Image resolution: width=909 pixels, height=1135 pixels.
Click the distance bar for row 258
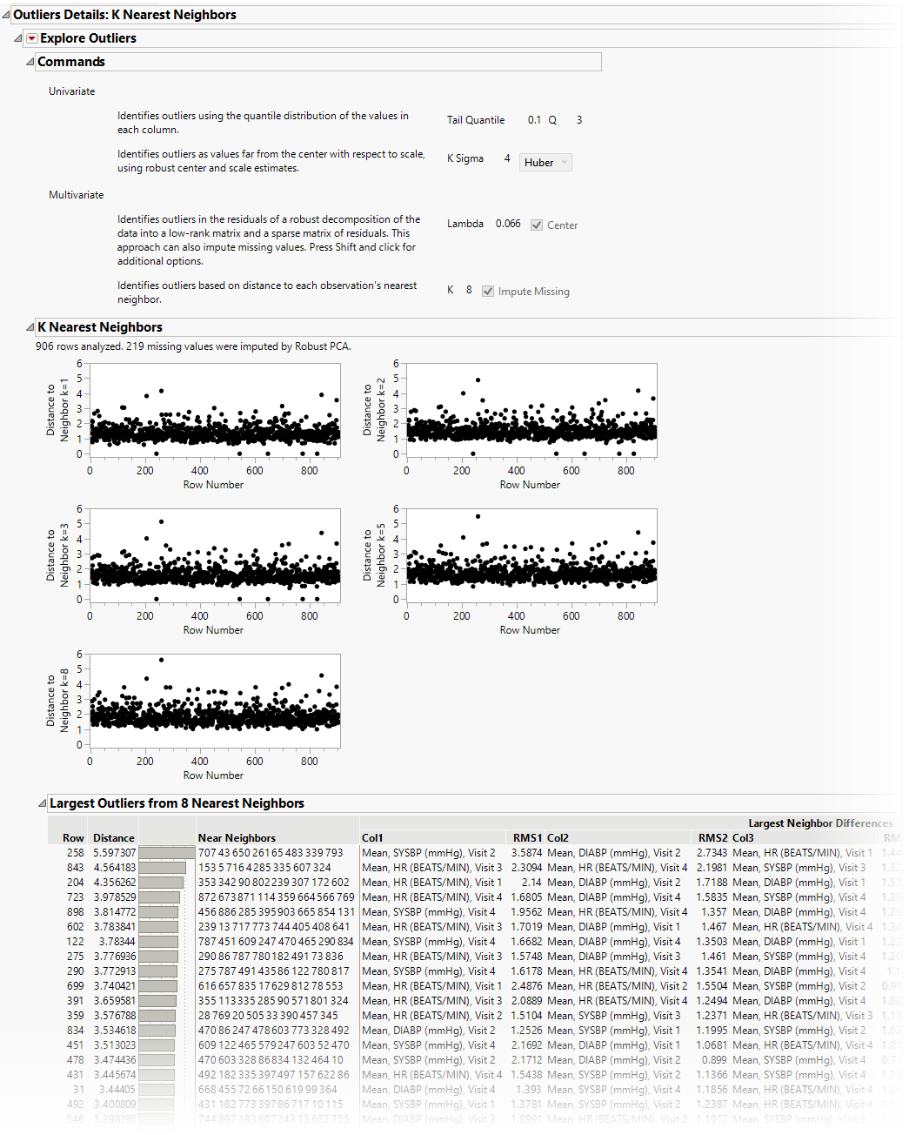(x=167, y=853)
